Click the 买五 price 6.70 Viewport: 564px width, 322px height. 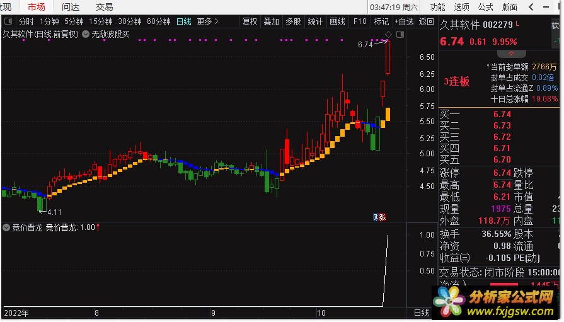(502, 159)
